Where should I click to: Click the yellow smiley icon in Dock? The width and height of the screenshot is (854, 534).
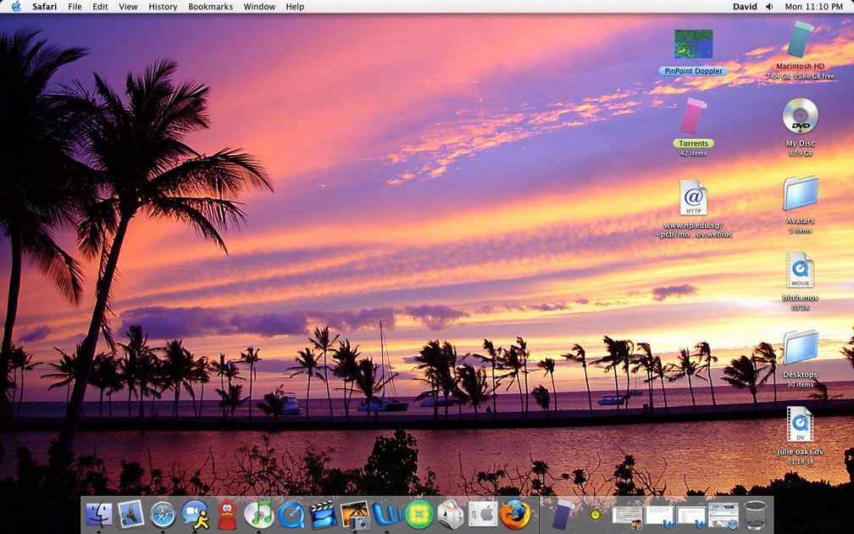coord(596,514)
